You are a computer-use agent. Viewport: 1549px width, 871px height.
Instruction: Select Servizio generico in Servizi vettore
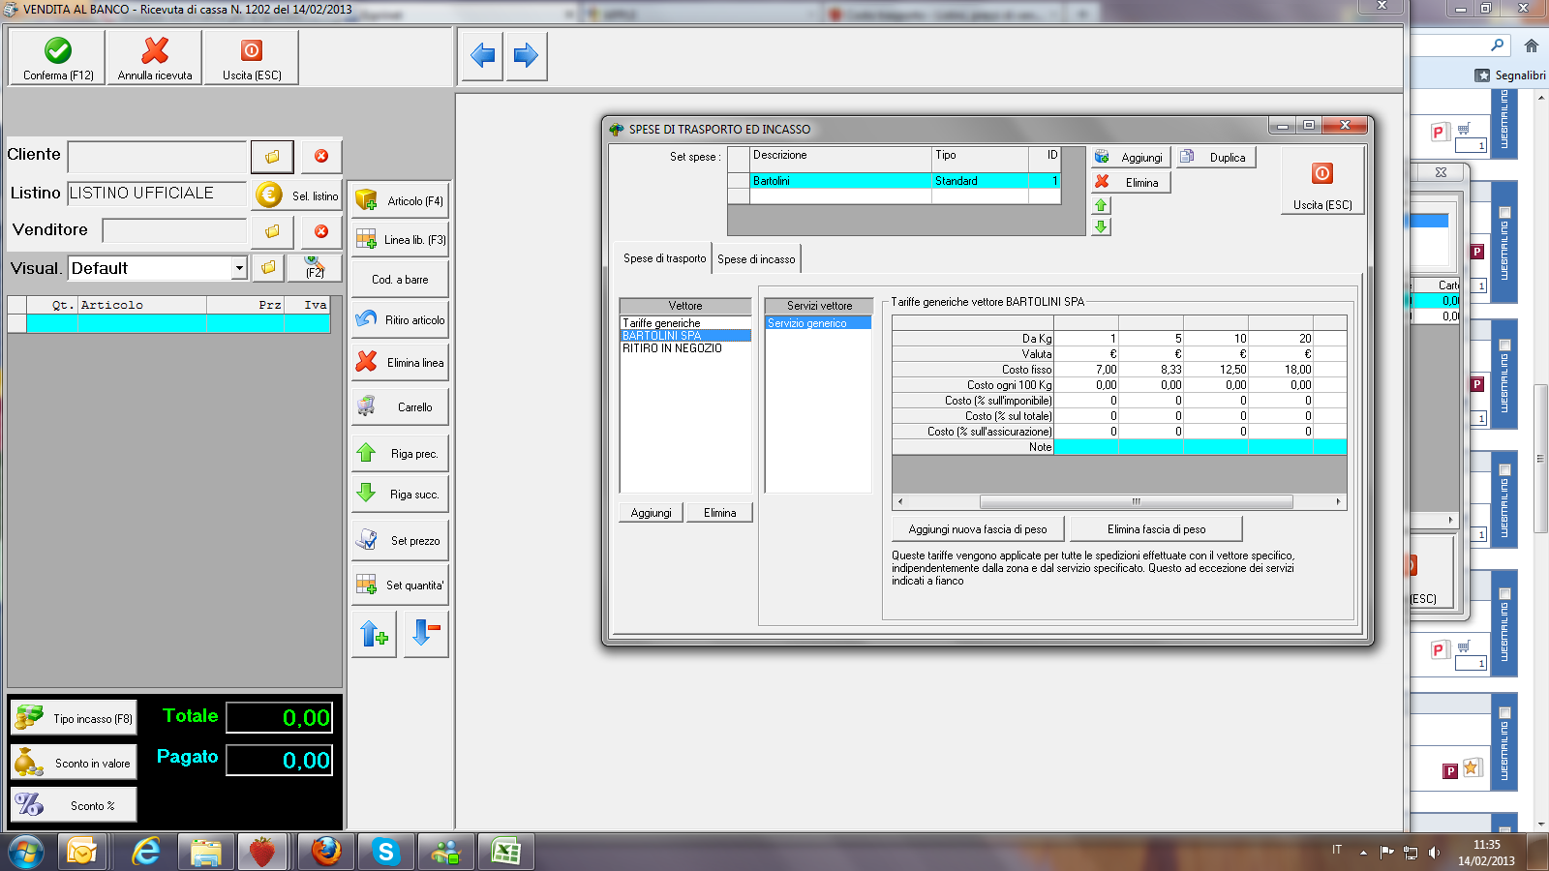pyautogui.click(x=818, y=323)
